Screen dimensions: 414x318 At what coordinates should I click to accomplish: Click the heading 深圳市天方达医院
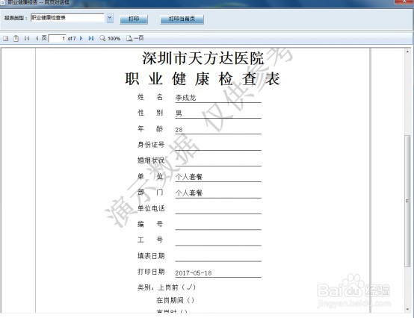203,58
